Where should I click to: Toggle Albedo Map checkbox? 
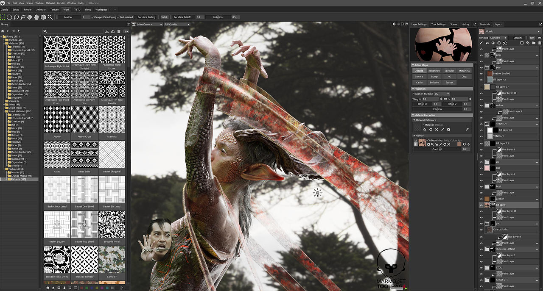pyautogui.click(x=427, y=140)
